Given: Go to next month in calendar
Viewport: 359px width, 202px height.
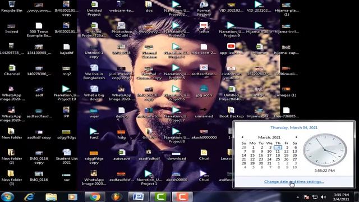Looking at the screenshot, I should pyautogui.click(x=296, y=137).
